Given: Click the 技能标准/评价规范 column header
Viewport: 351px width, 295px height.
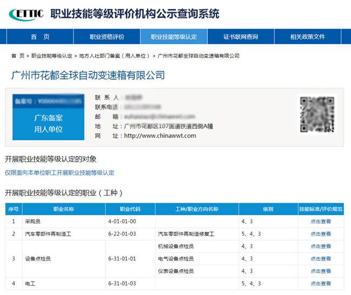Looking at the screenshot, I should (320, 209).
